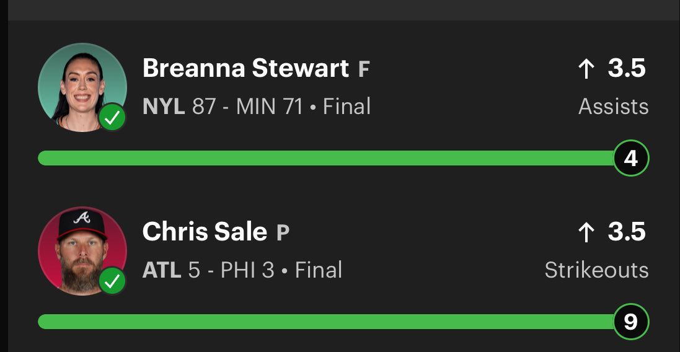
Task: Tap Sale's 3.5 projection value
Action: pyautogui.click(x=627, y=233)
